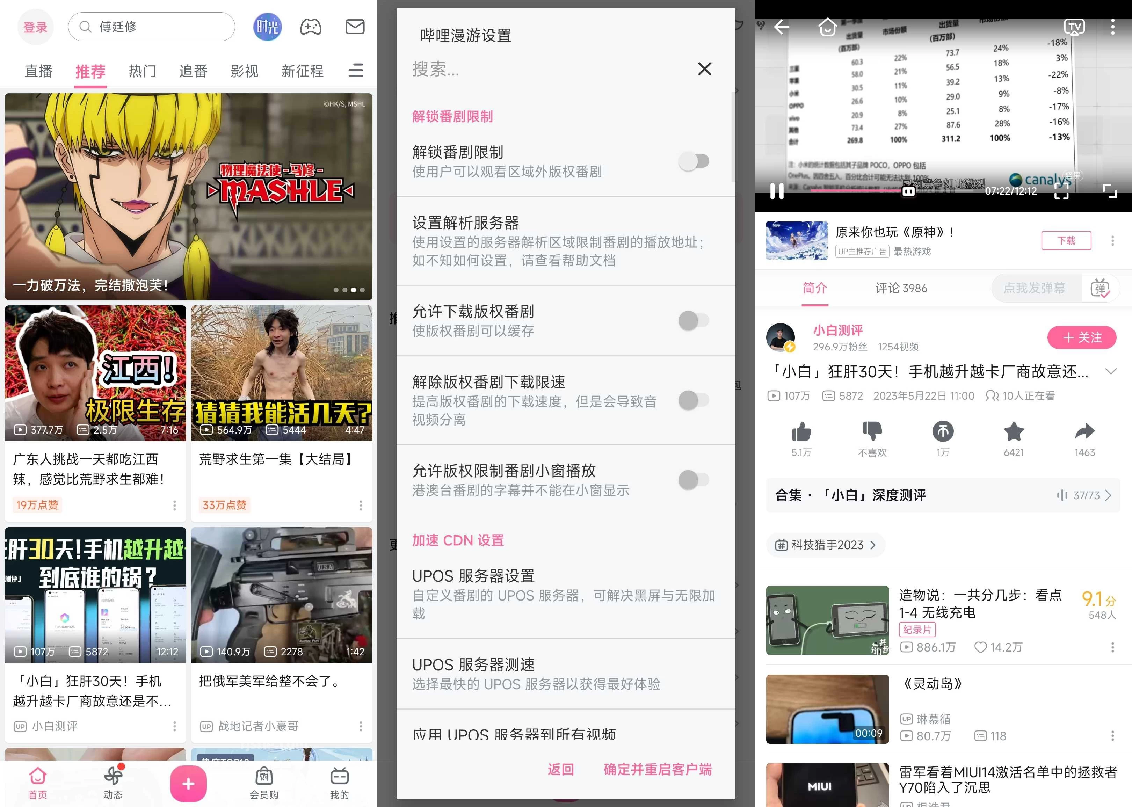1132x807 pixels.
Task: Toggle 解锁番剧限制 switch
Action: point(694,161)
